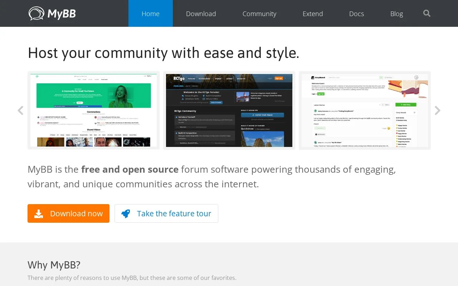The height and width of the screenshot is (286, 458).
Task: Open the RCTgo forums screenshot
Action: point(229,110)
